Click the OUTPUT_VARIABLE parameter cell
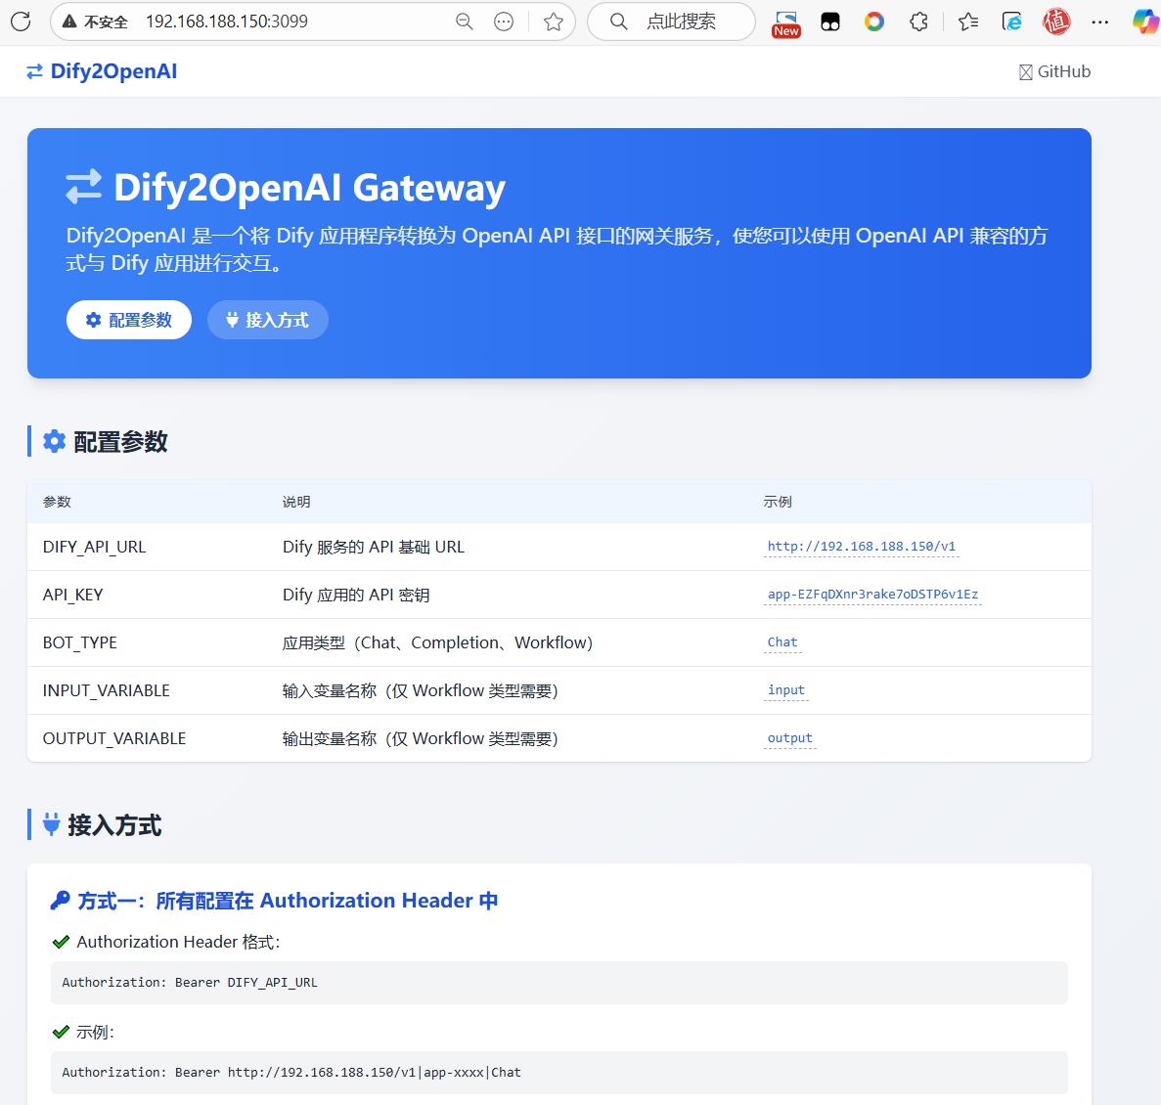 (x=114, y=738)
